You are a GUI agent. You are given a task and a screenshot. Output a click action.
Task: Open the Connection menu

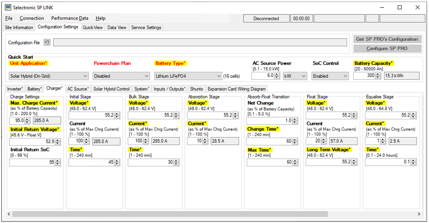point(32,18)
